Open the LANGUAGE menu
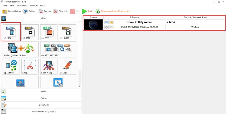226x114 pixels. (22, 6)
